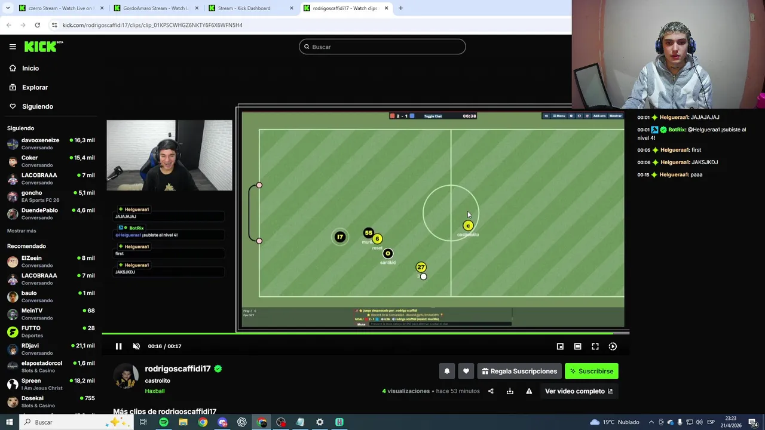The width and height of the screenshot is (765, 430).
Task: Close the rodrigoscaffidi17 clips tab
Action: coord(386,8)
